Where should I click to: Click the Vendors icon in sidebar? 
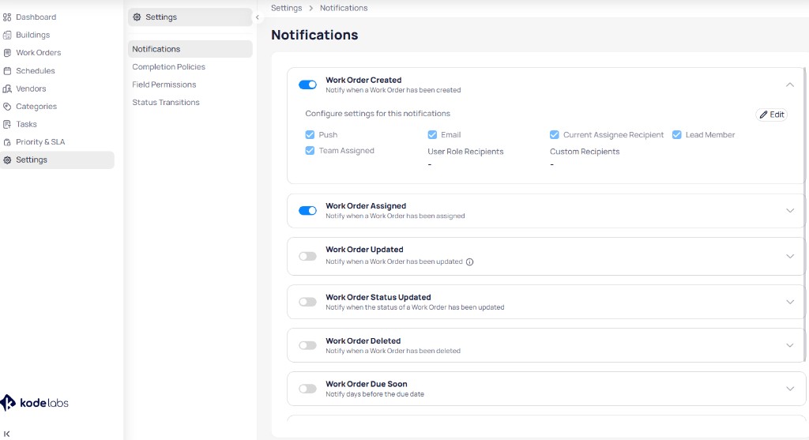[6, 88]
